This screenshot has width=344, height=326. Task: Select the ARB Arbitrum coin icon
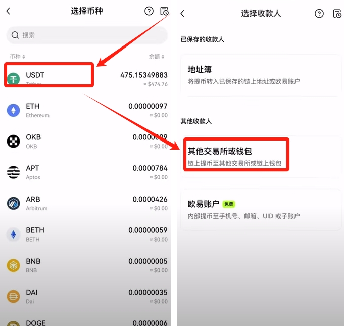[13, 203]
